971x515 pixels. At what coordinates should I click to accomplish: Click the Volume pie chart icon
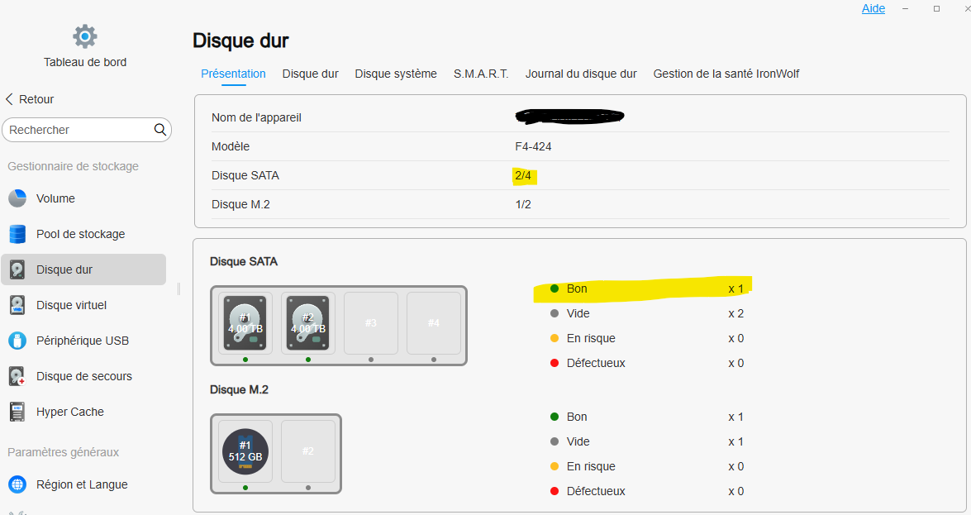pos(17,198)
